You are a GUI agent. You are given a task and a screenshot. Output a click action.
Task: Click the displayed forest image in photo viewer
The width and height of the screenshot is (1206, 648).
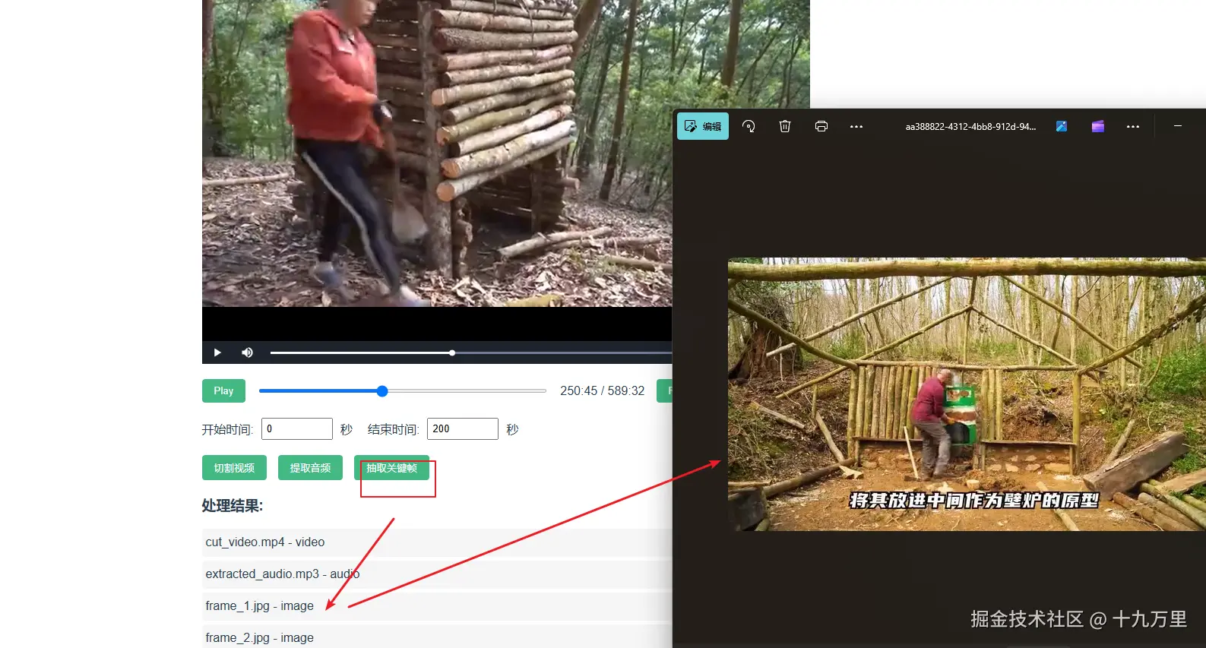967,394
